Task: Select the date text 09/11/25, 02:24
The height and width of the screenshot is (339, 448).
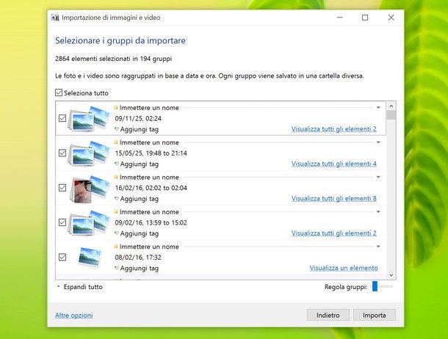Action: pyautogui.click(x=138, y=118)
